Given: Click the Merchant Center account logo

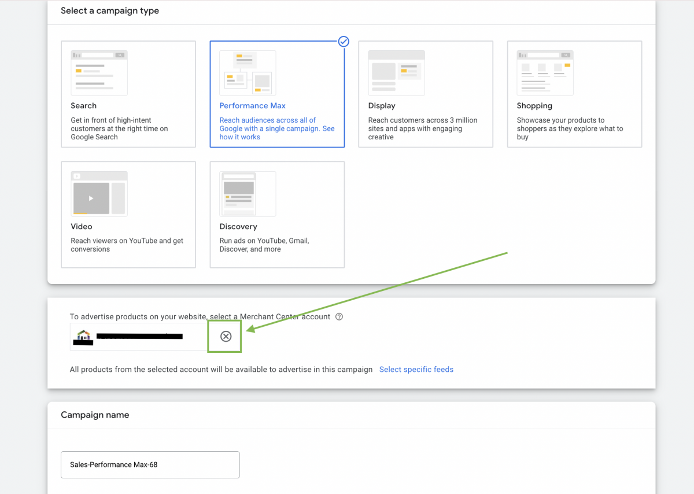Looking at the screenshot, I should pos(84,336).
